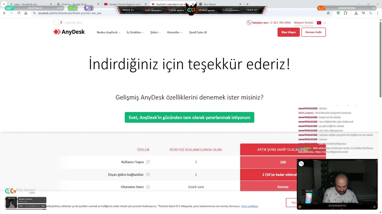
Task: Select the heading İndirdiğiniz için teşekkür ederiz
Action: tap(190, 64)
